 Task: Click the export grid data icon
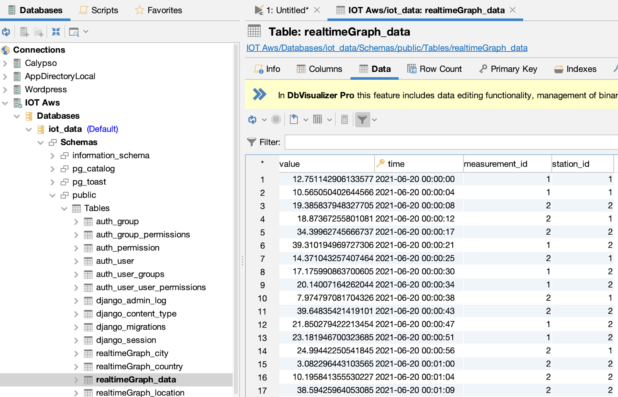coord(294,119)
